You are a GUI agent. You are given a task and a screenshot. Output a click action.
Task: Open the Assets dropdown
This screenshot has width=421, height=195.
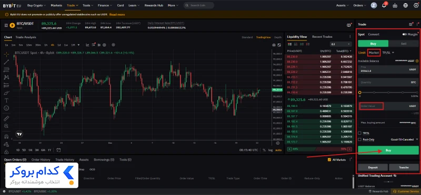[343, 5]
